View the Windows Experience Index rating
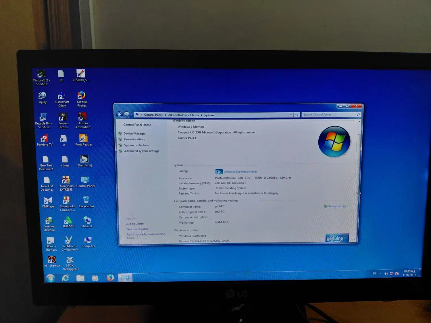Viewport: 431px width, 323px height. [x=240, y=172]
